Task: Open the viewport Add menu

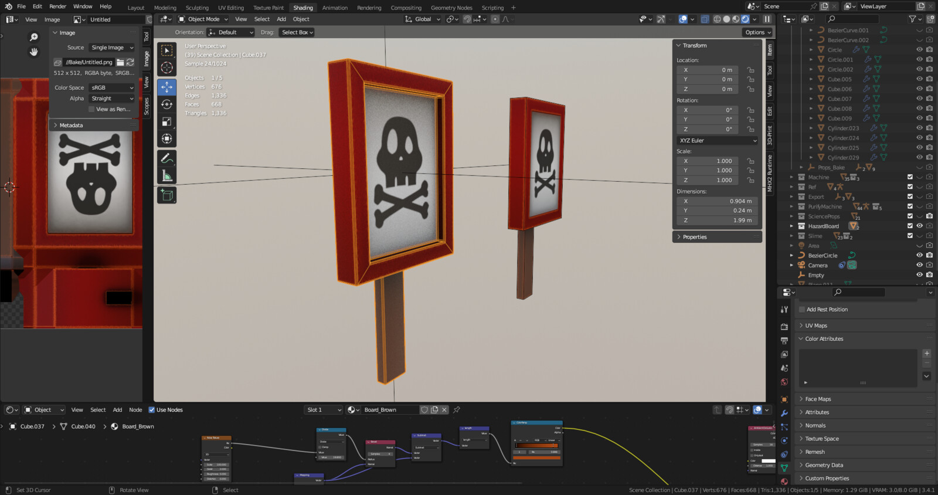Action: (x=281, y=19)
